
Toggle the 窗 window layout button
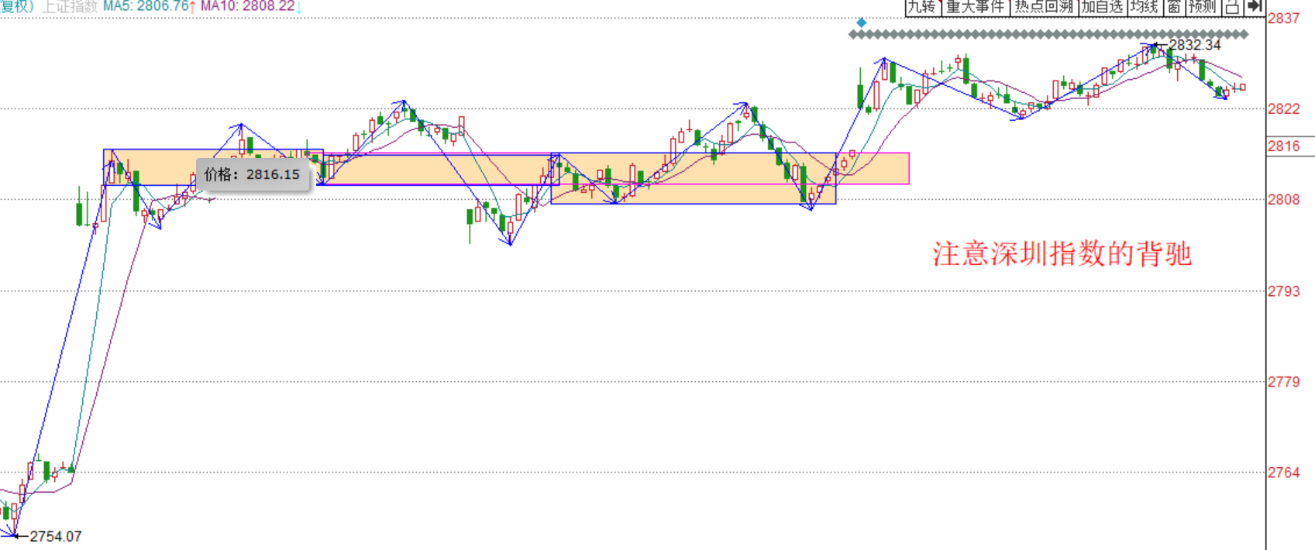pos(1174,7)
